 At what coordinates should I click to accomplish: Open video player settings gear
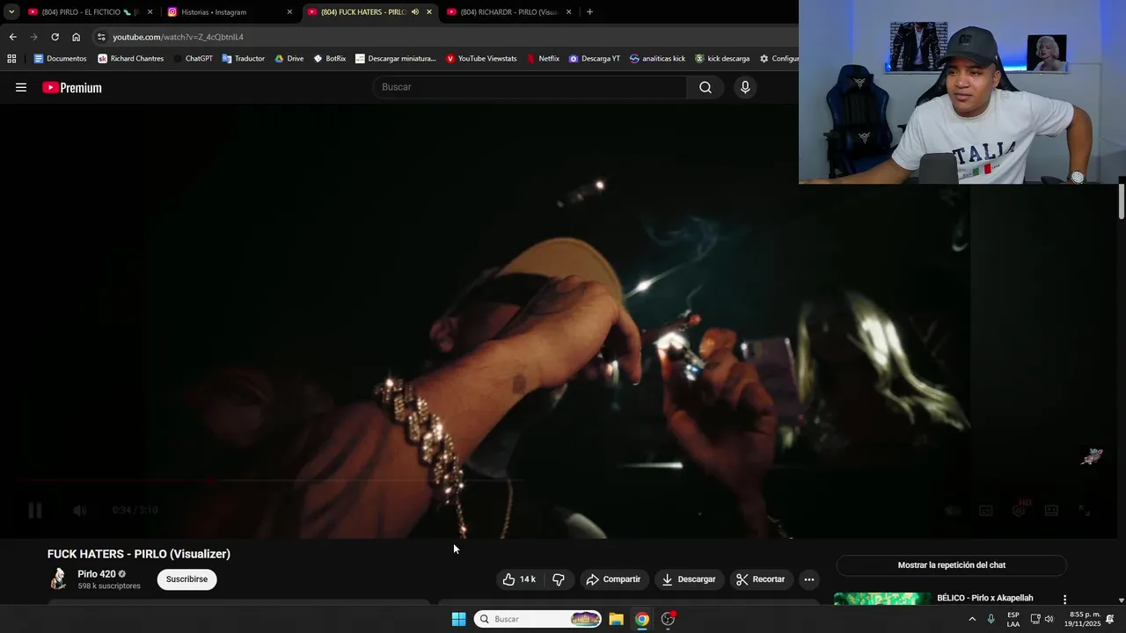1019,510
